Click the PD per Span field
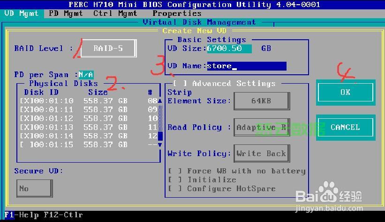385x222 pixels. (x=86, y=75)
